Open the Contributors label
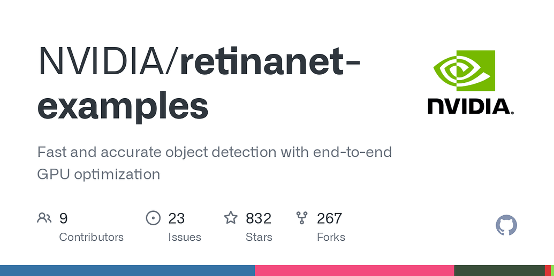This screenshot has height=276, width=554. (x=91, y=237)
